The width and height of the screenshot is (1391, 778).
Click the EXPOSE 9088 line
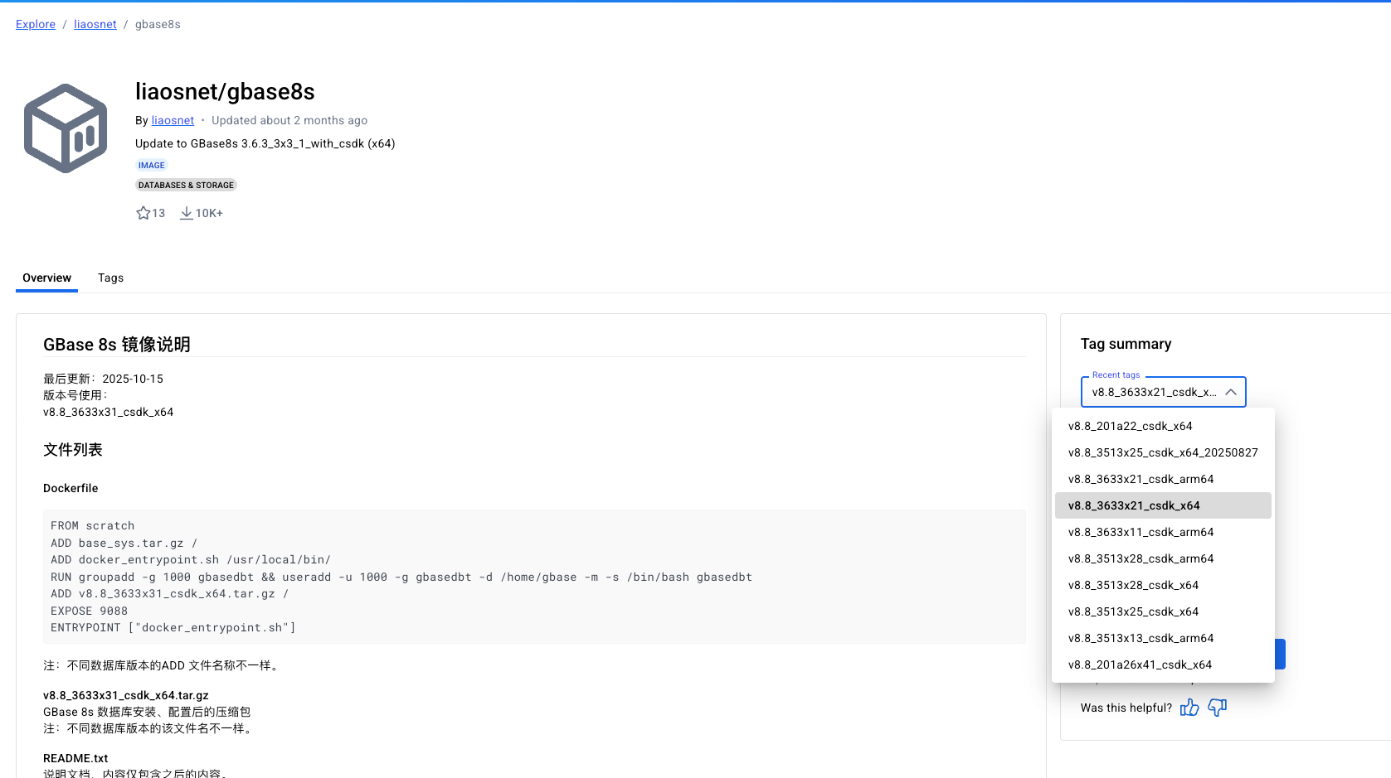click(x=89, y=611)
